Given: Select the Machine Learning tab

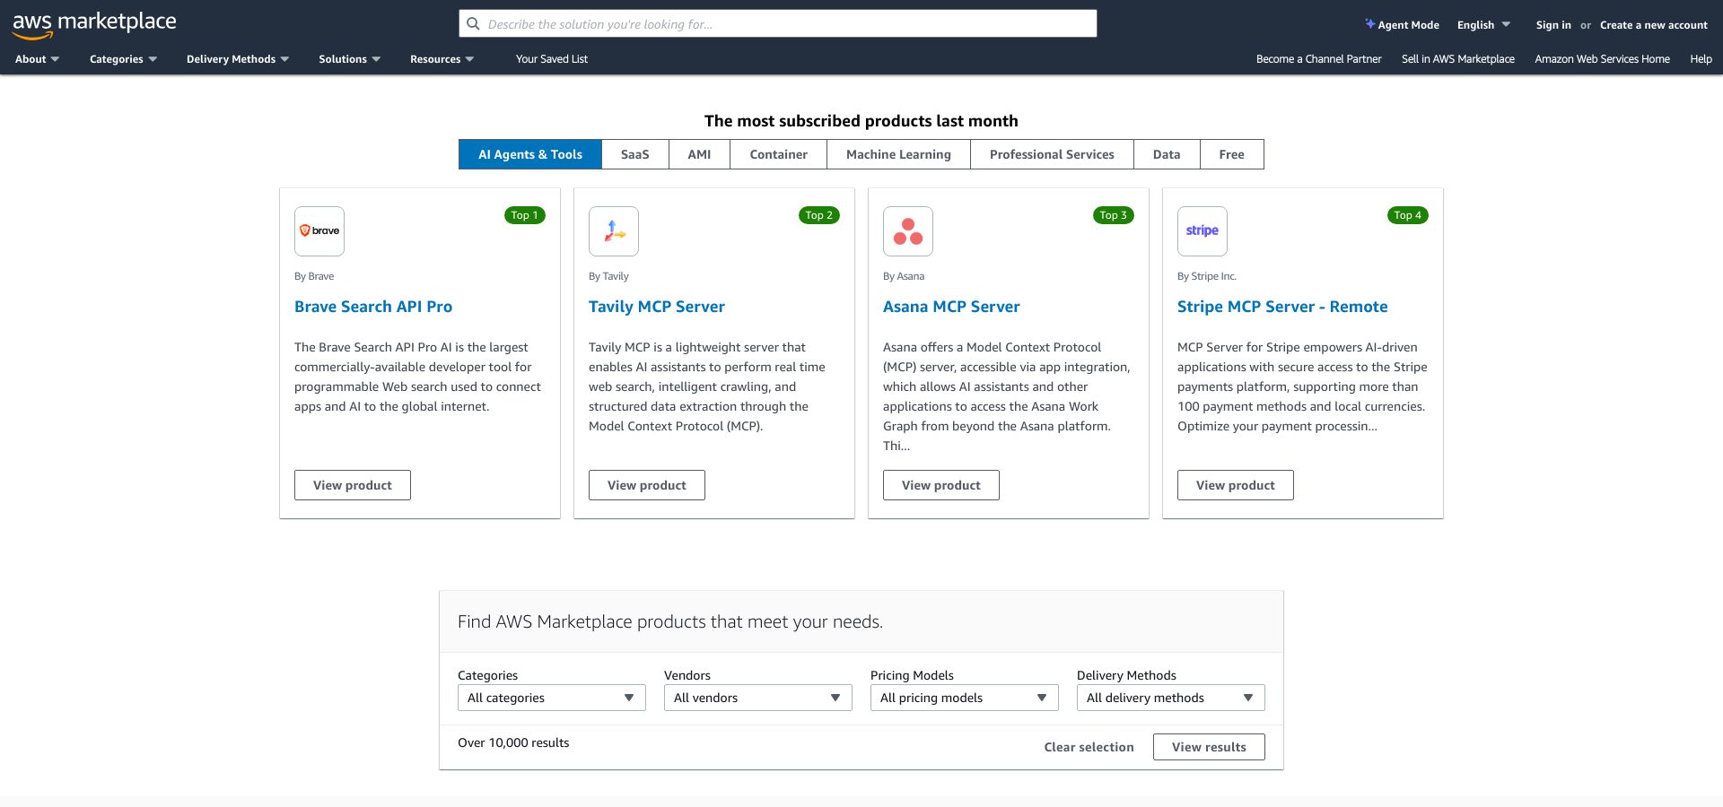Looking at the screenshot, I should (x=898, y=154).
